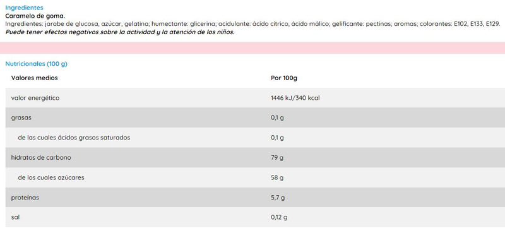Select the sal row label

click(15, 218)
